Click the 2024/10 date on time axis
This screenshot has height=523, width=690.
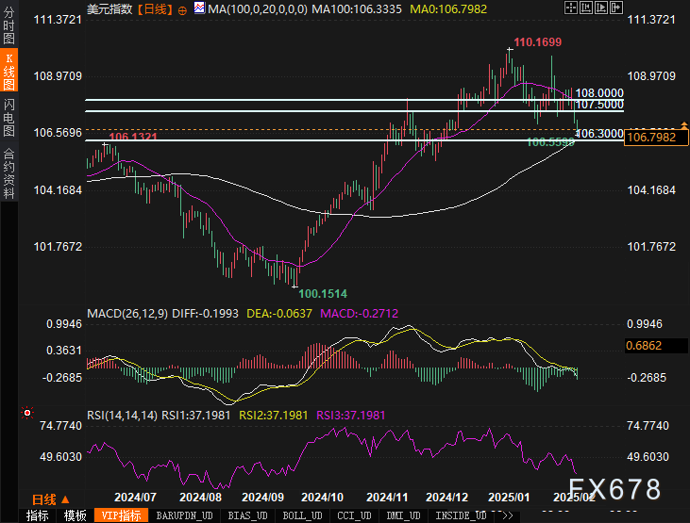pyautogui.click(x=323, y=497)
